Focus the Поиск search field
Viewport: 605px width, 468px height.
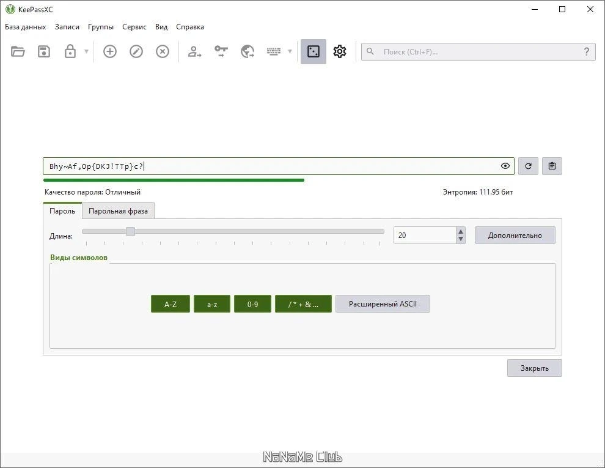pos(478,52)
